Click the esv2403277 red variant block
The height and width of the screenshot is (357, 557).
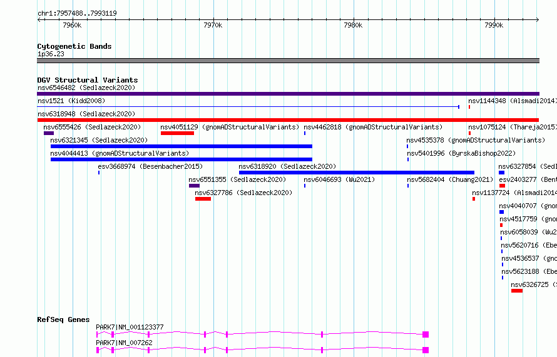pyautogui.click(x=502, y=186)
